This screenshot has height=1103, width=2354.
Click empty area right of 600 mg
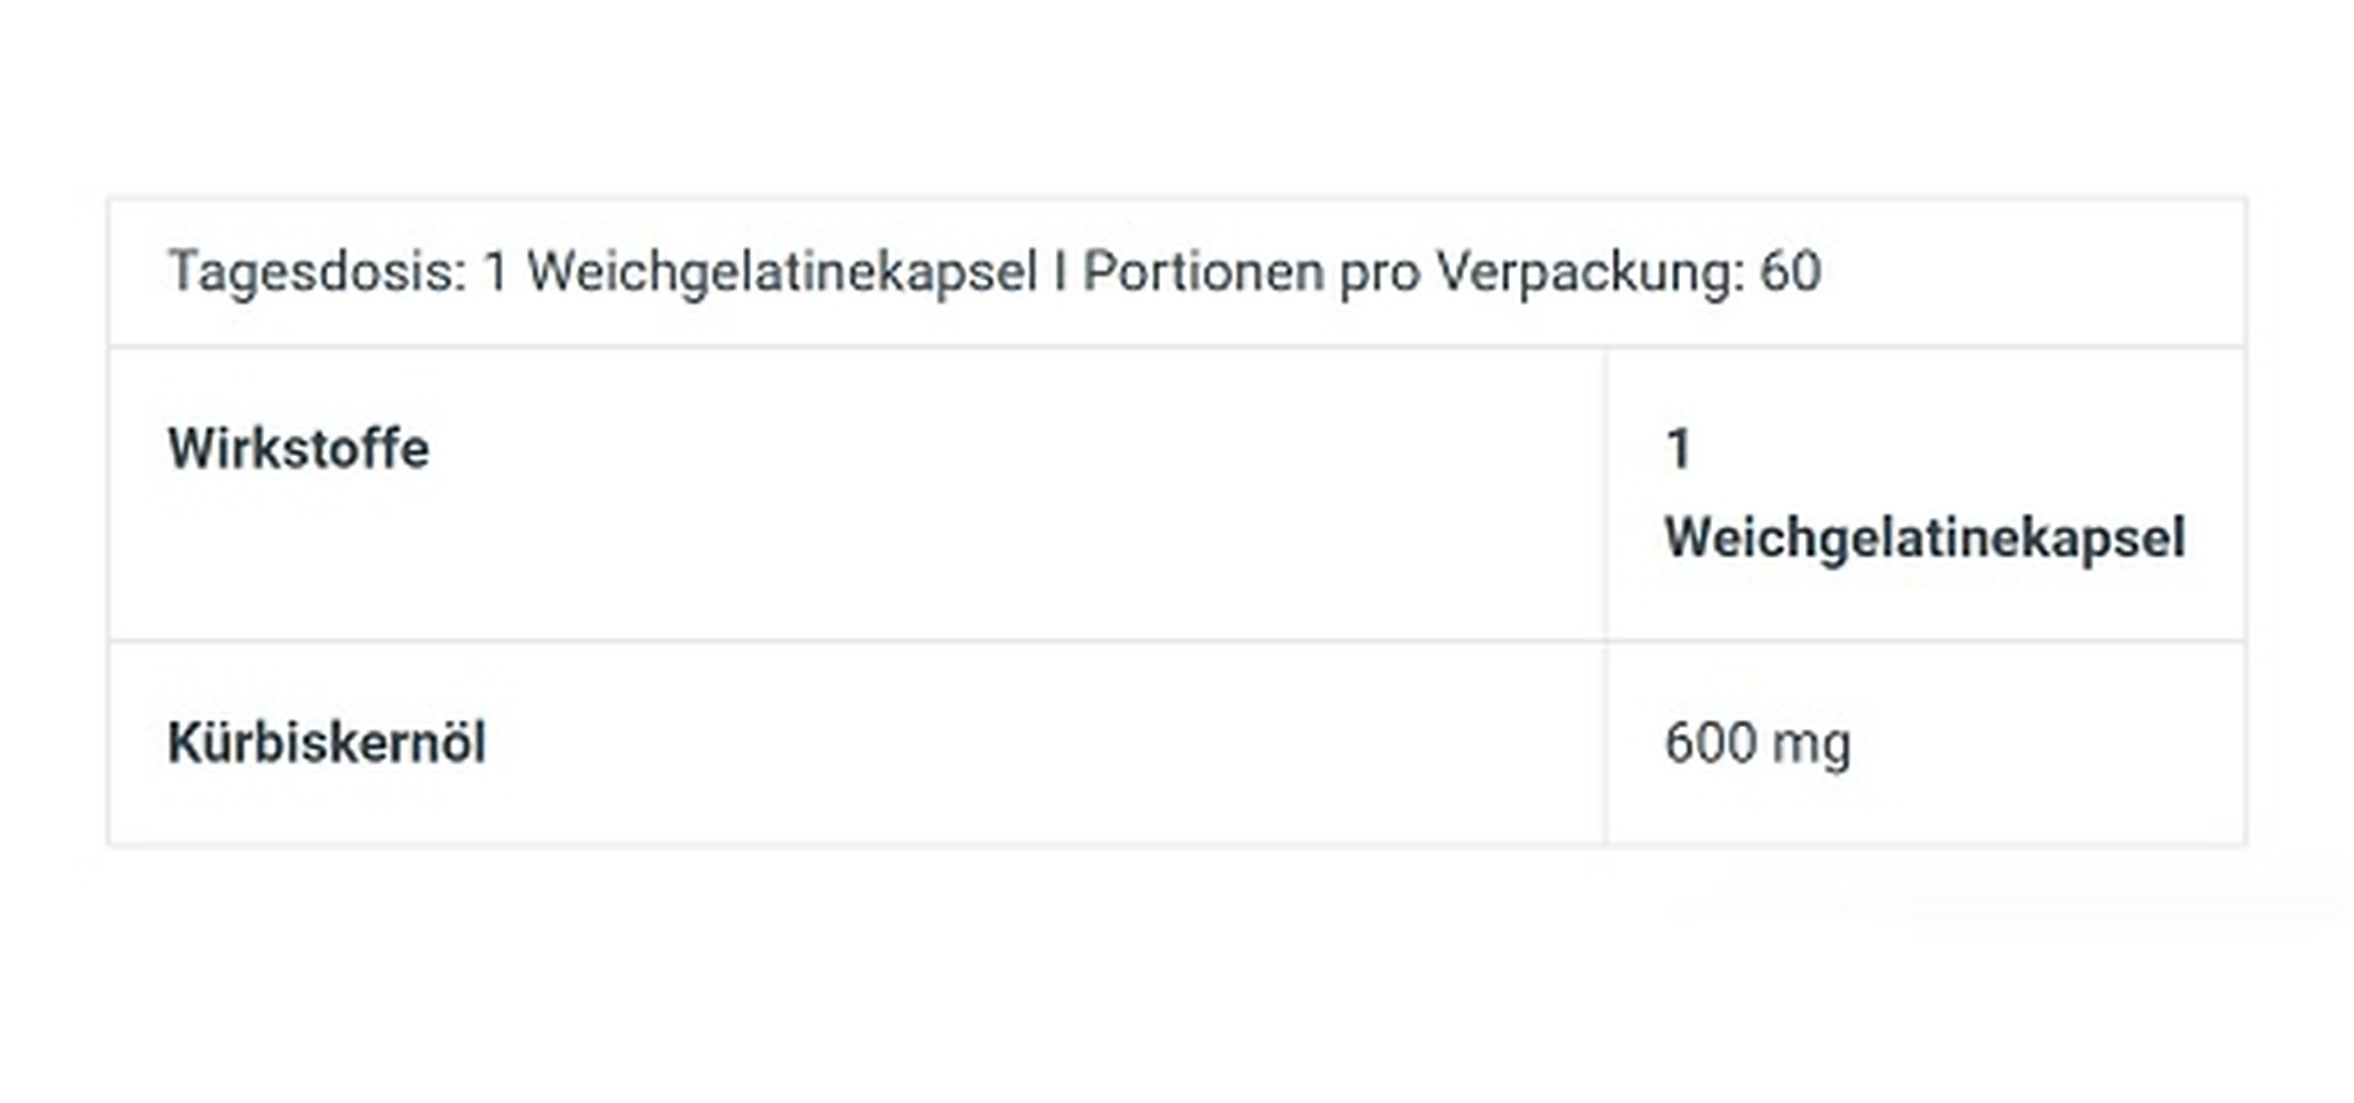(2051, 743)
